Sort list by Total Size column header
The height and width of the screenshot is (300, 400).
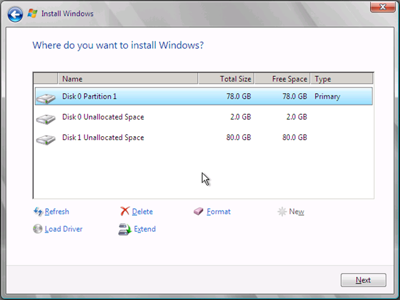click(226, 79)
